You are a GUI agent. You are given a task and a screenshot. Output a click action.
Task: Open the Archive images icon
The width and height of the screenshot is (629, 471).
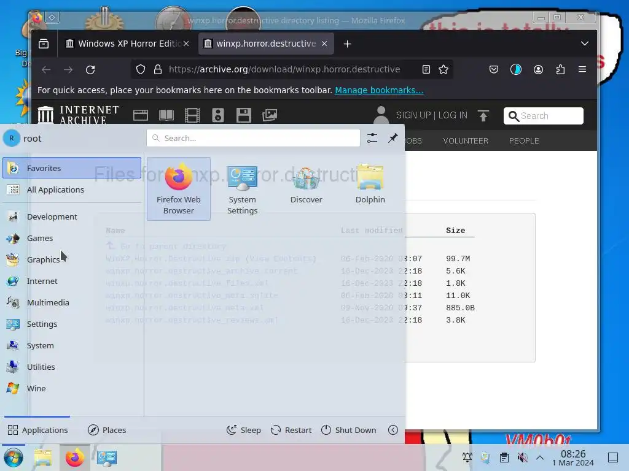(270, 115)
